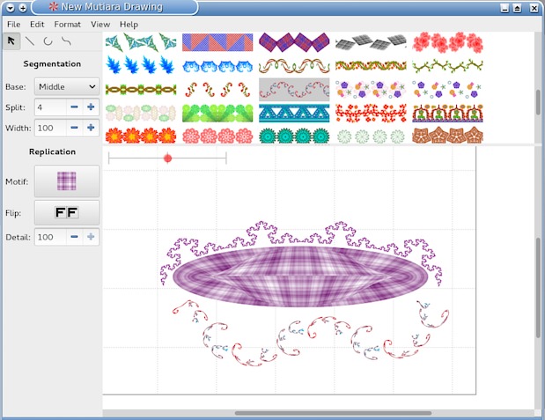Open the Motif plaid pattern button
Image resolution: width=545 pixels, height=420 pixels.
point(67,181)
